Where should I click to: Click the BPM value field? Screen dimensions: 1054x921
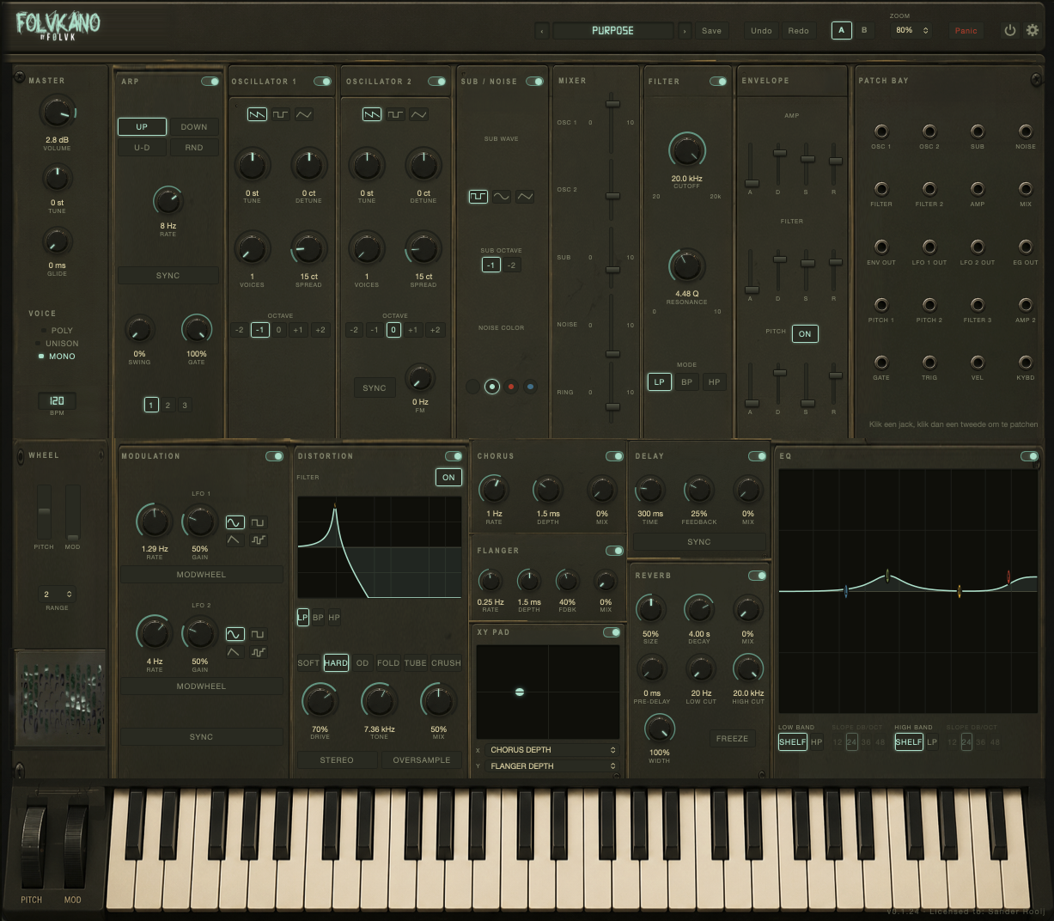coord(57,401)
